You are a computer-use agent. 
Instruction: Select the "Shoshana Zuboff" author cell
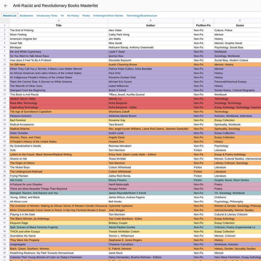coord(151,112)
